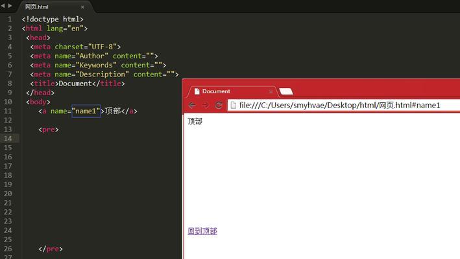Click the 顶部 text in code line 11
The image size is (460, 259).
coord(113,111)
